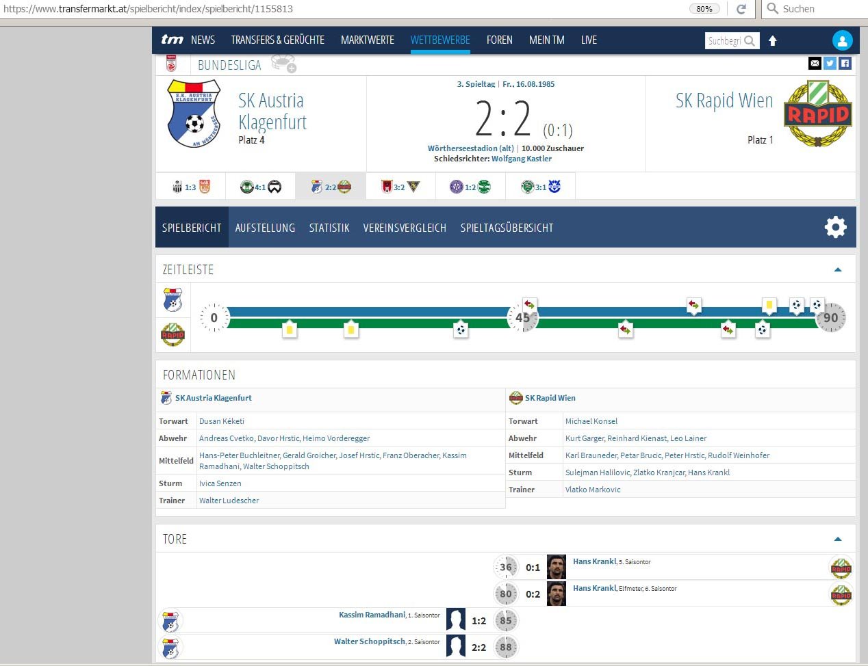Screen dimensions: 868x666
Task: Open the AUFSTELLUNG tab
Action: pos(265,228)
